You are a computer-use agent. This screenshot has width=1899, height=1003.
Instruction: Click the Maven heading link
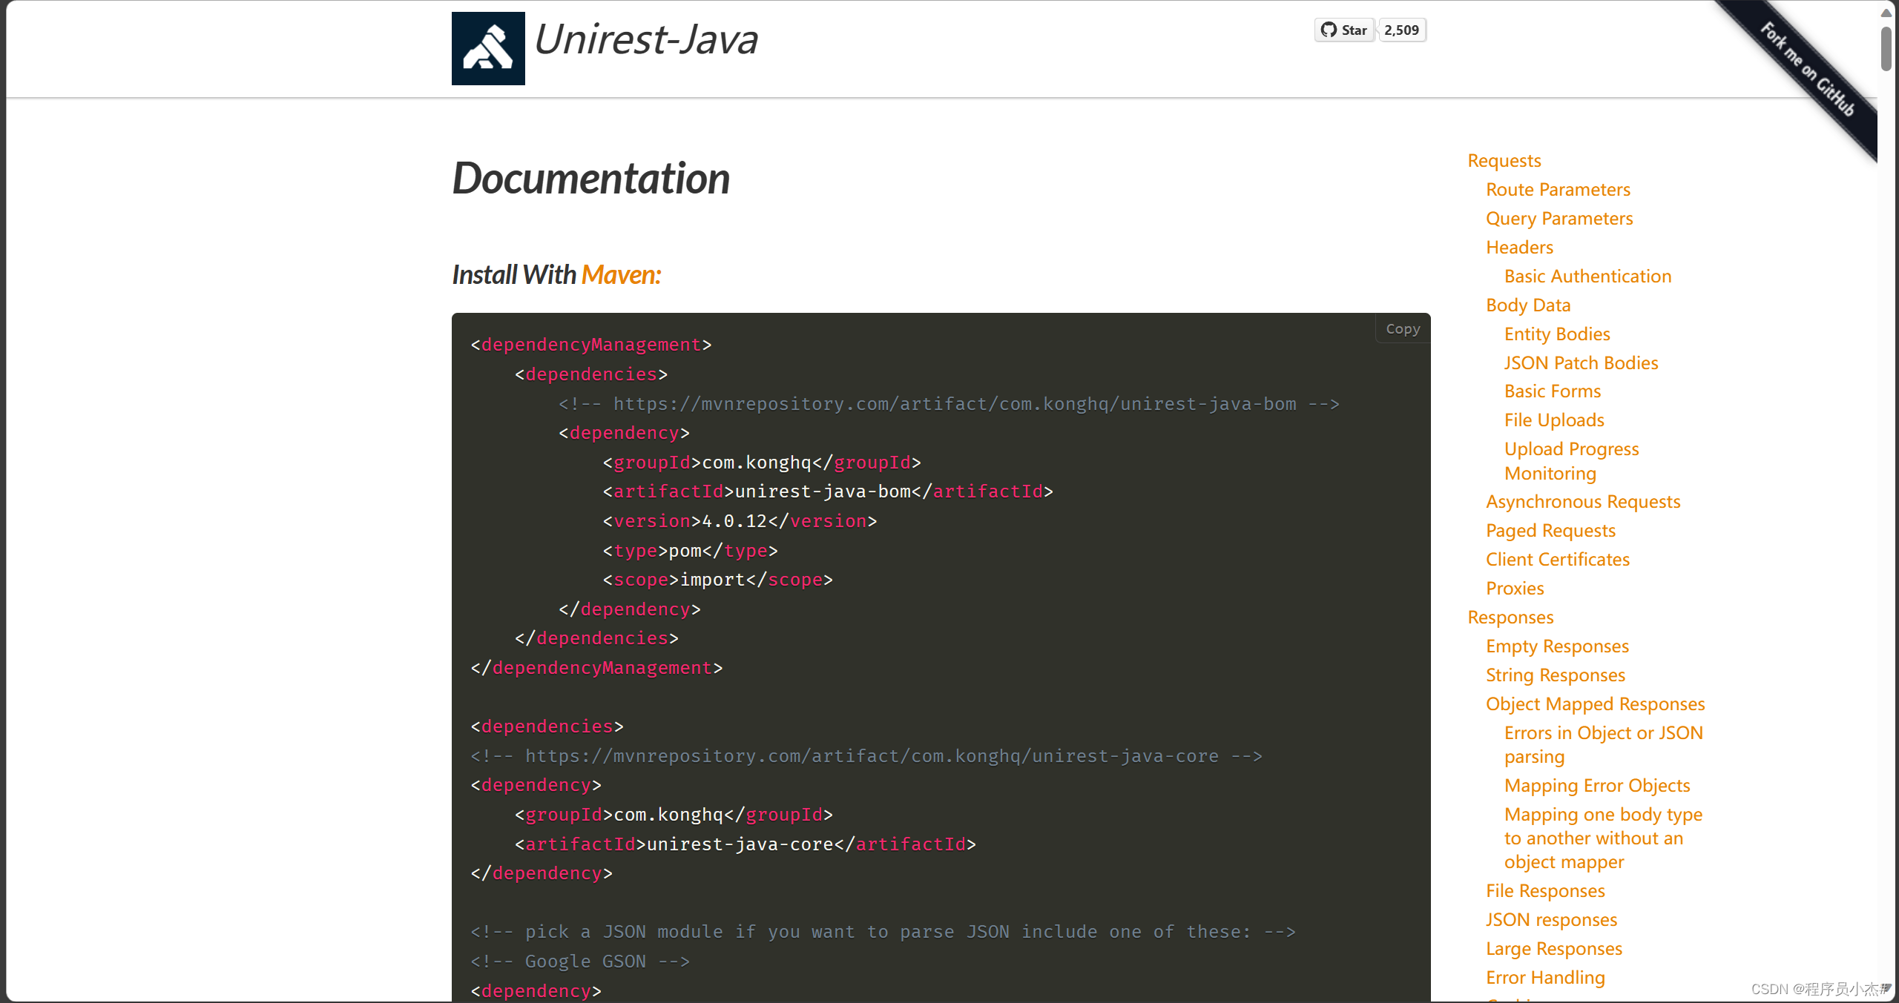point(620,275)
